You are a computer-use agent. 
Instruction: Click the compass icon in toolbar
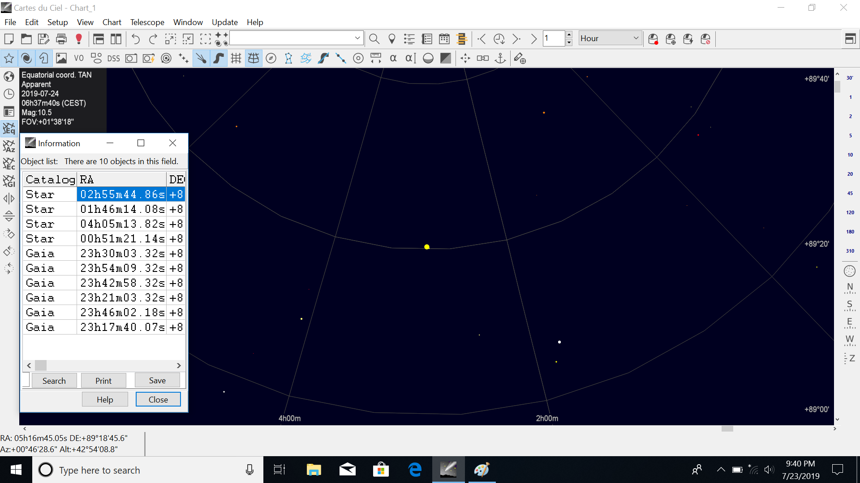[x=271, y=59]
